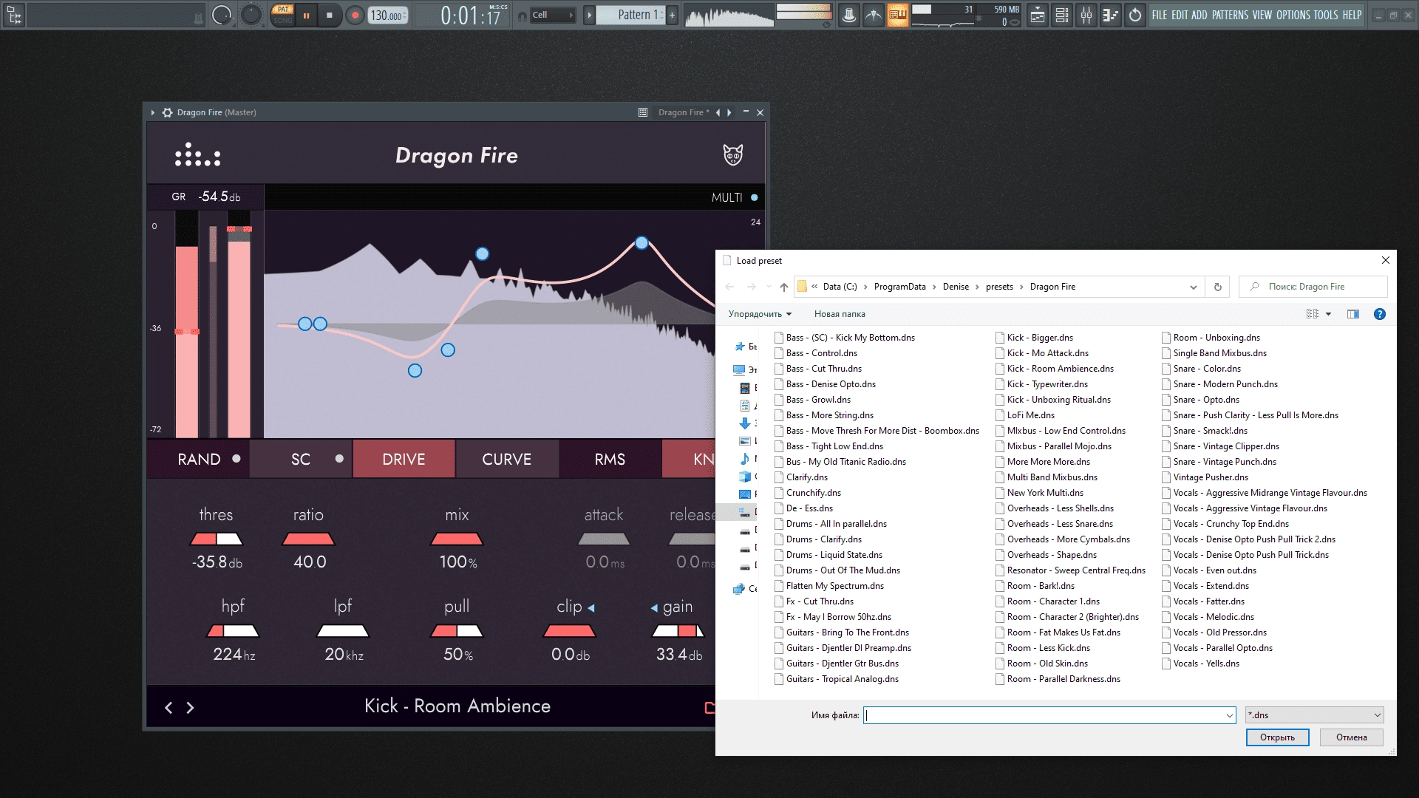The height and width of the screenshot is (798, 1419).
Task: Open the file name combo dropdown
Action: click(x=1229, y=715)
